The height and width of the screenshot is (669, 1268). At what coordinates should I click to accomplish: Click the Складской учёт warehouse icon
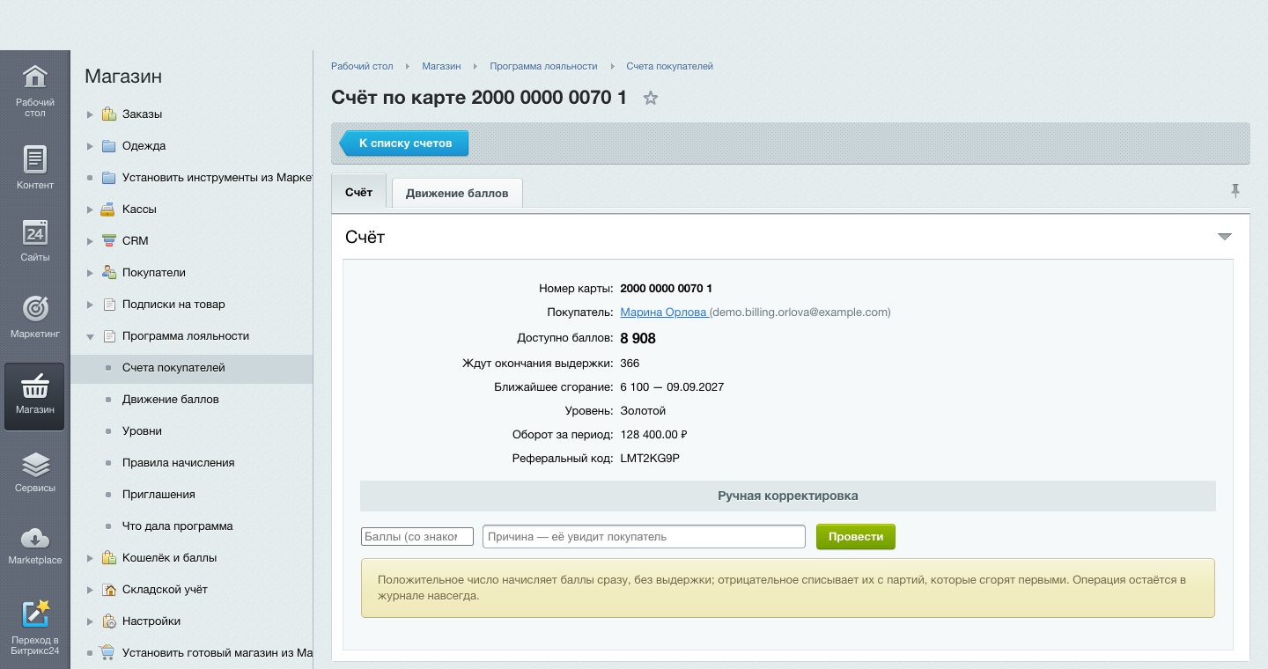(x=108, y=590)
